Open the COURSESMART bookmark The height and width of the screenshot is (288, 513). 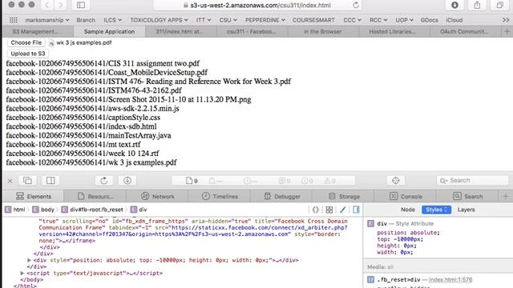(x=313, y=20)
